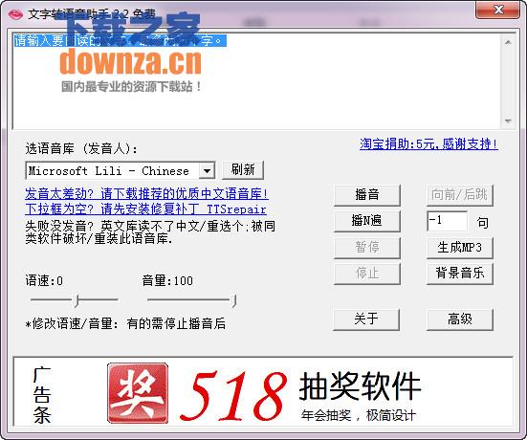Viewport: 527px width, 440px height.
Task: Click the 背景音乐 background music button
Action: point(460,274)
